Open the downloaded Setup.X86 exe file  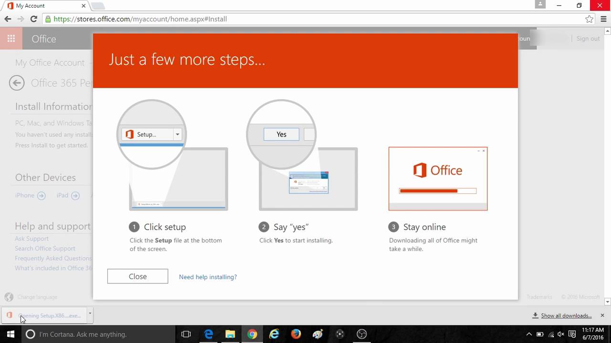click(x=44, y=315)
